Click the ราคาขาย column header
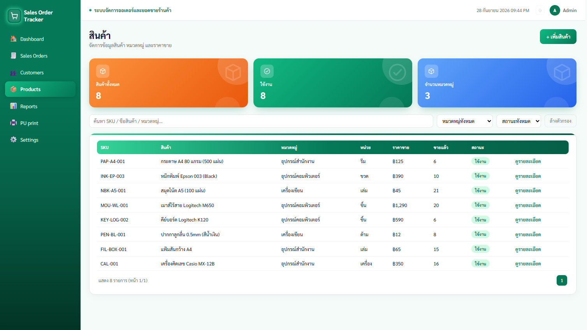587x330 pixels. click(401, 147)
